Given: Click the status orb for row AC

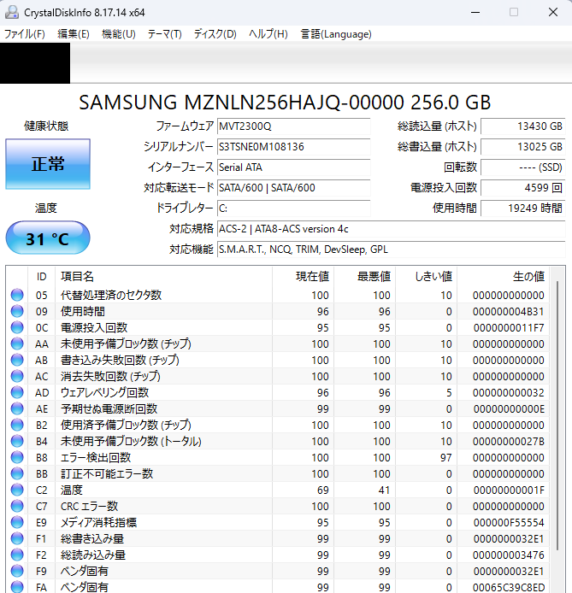Looking at the screenshot, I should pos(17,376).
